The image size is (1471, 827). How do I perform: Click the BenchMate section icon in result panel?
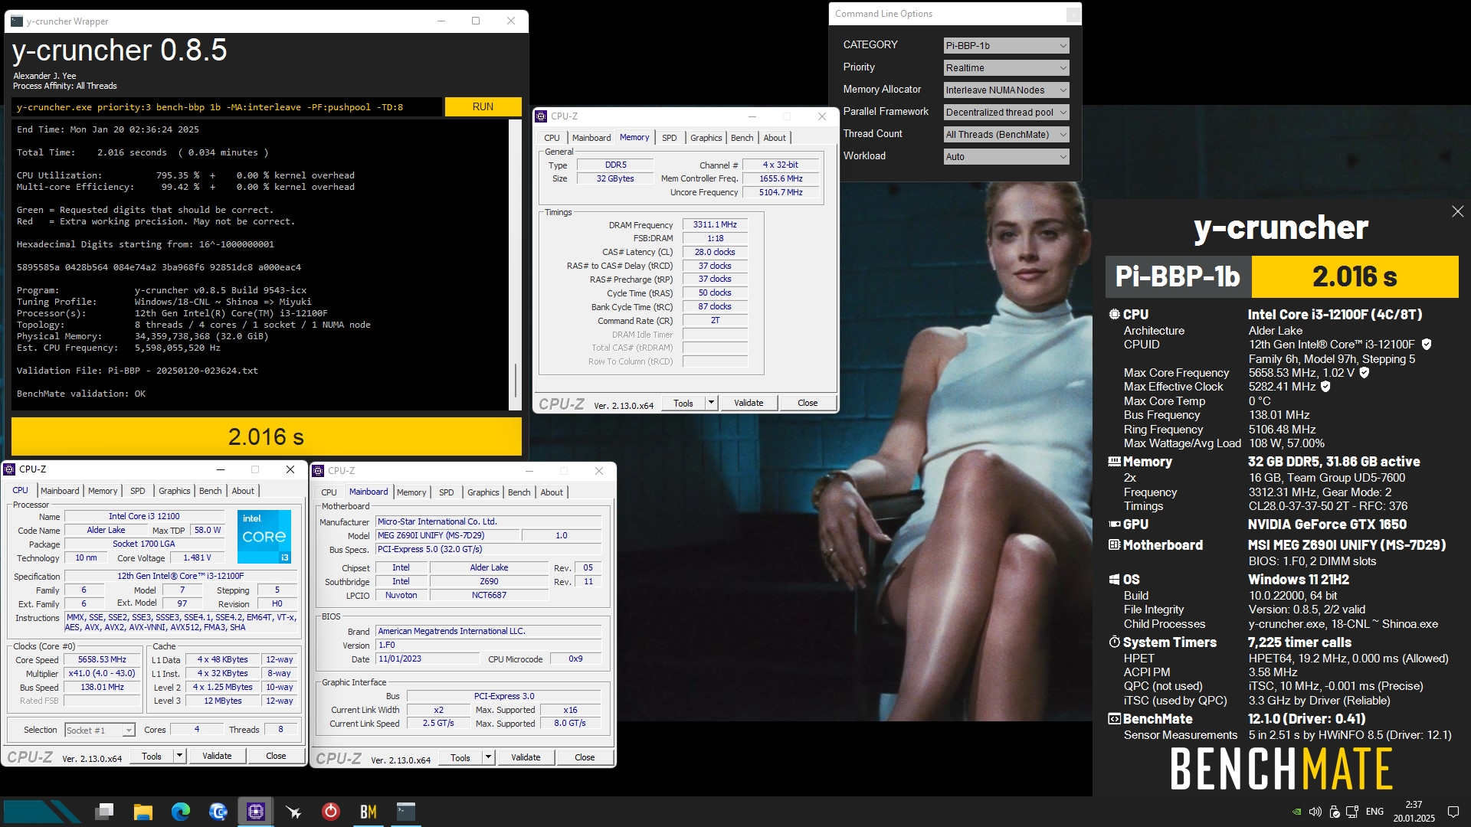(x=1115, y=718)
